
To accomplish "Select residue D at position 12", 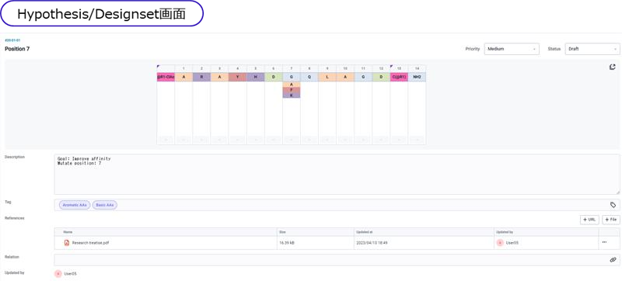I will [x=381, y=77].
